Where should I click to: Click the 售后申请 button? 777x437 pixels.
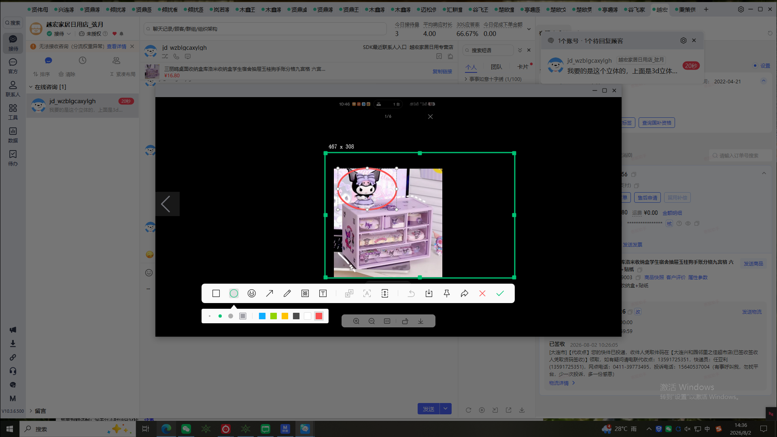647,197
